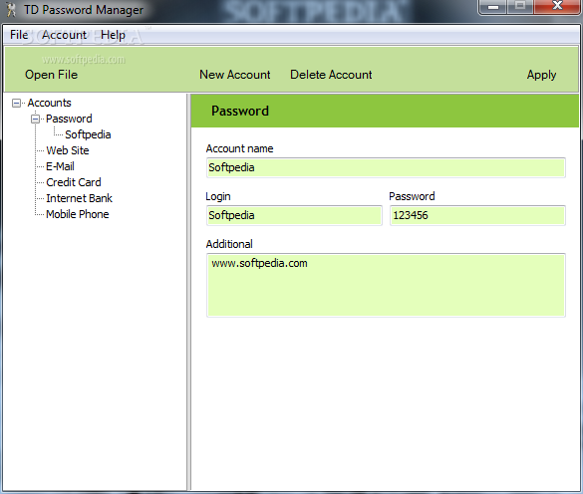
Task: Click the Account name input field
Action: (x=386, y=167)
